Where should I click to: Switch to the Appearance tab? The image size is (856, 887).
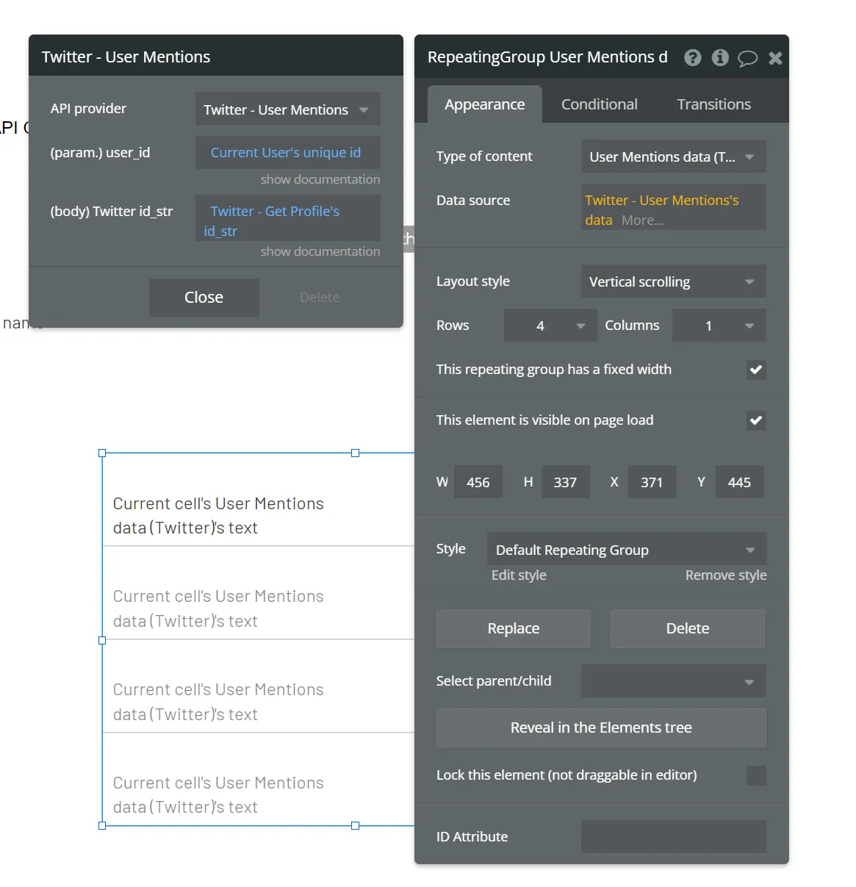tap(485, 104)
